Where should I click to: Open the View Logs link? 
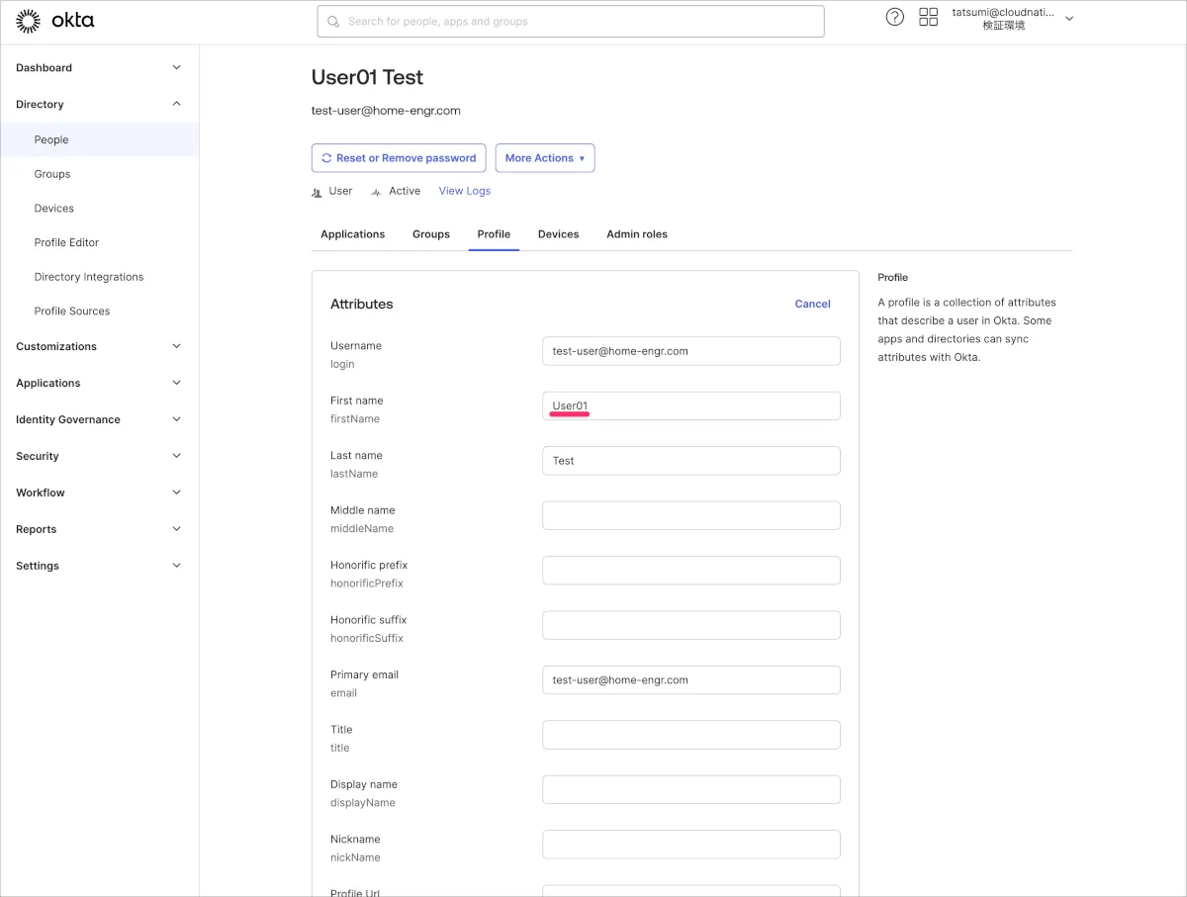tap(464, 191)
